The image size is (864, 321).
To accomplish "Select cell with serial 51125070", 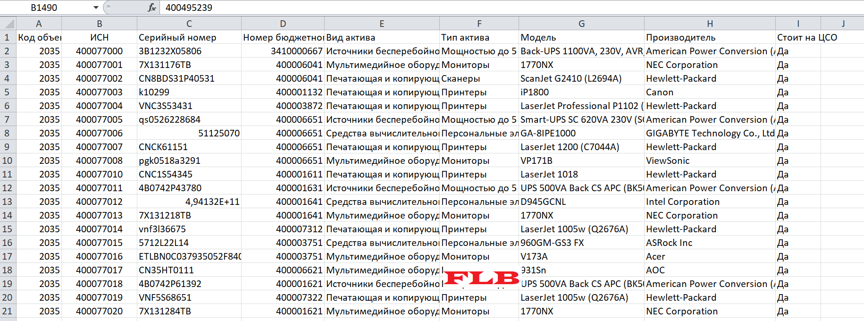I will point(189,133).
